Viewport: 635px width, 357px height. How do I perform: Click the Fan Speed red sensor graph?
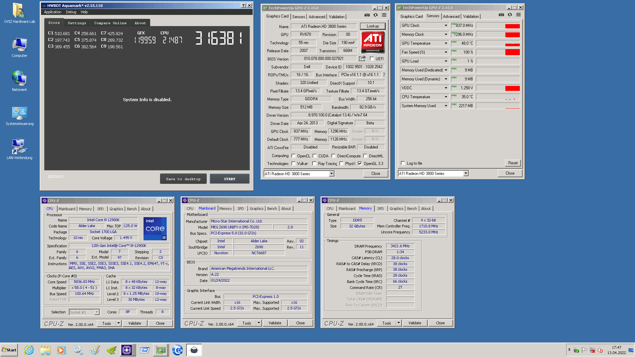[512, 52]
